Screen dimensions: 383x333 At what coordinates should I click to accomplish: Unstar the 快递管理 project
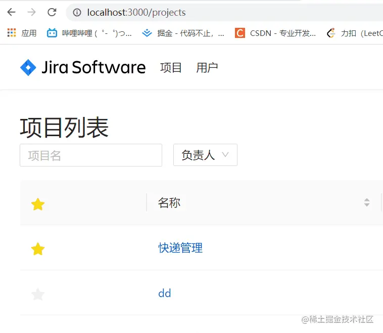pos(38,249)
